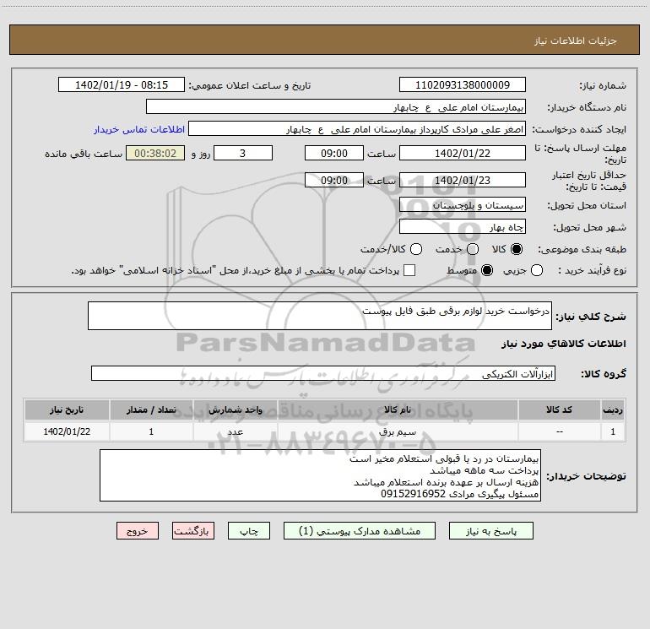Choose the متوسط purchase type radio

tap(487, 271)
